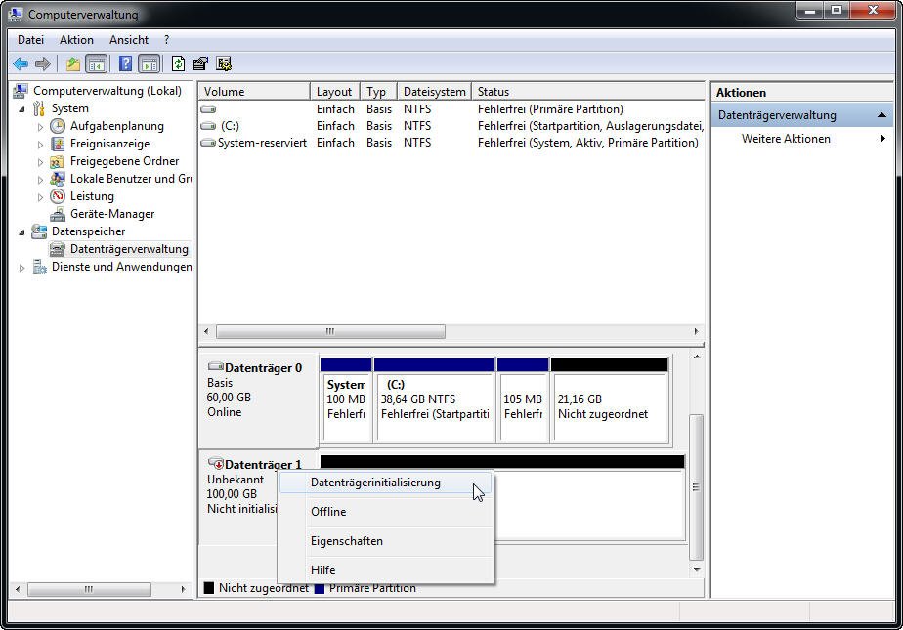The width and height of the screenshot is (903, 630).
Task: Select the 105 MB partition block
Action: click(x=523, y=400)
